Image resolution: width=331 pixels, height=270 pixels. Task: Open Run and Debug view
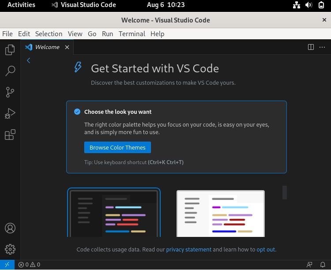[10, 113]
